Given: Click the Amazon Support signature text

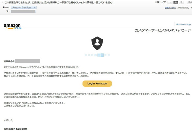Looking at the screenshot, I should (x=15, y=129).
